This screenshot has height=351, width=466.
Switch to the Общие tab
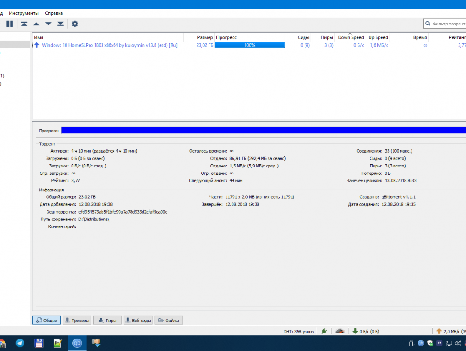pos(47,320)
